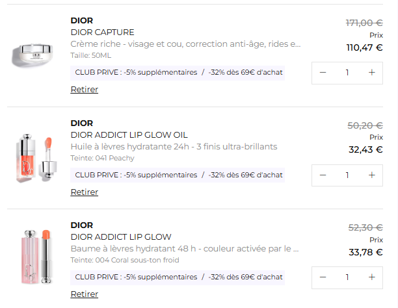Click Club Privé promo badge for Dior Capture
This screenshot has height=308, width=398.
point(178,72)
